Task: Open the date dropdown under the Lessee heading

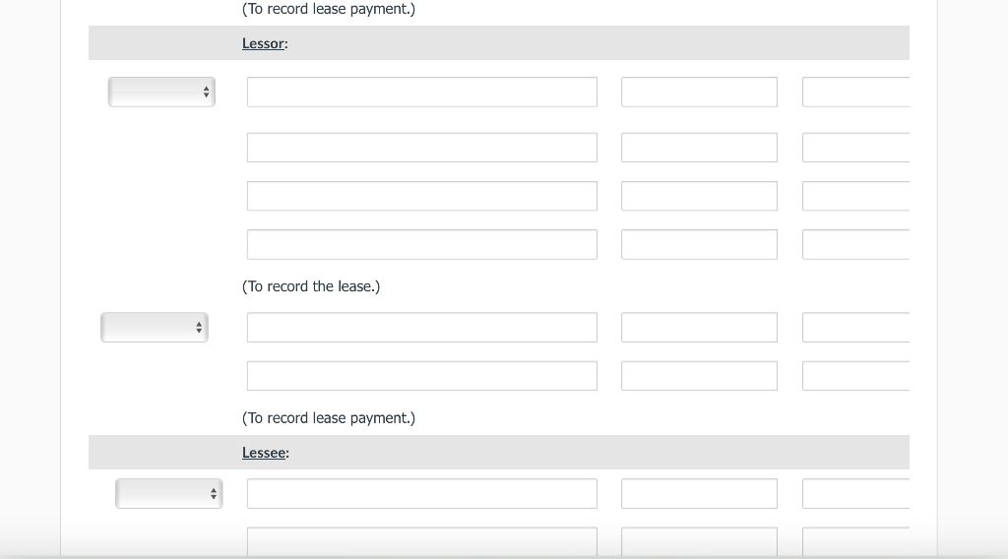Action: point(169,494)
